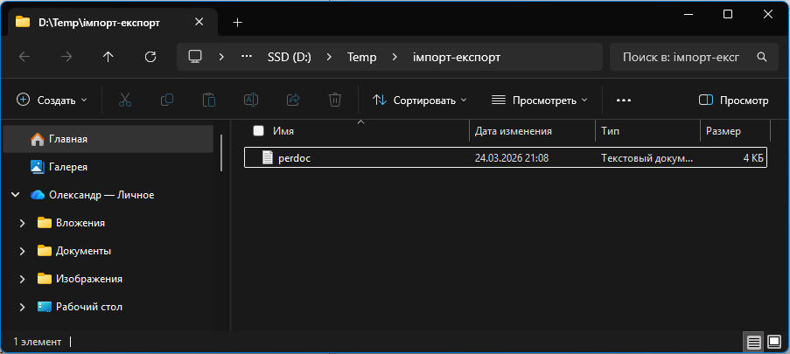Toggle the select-all checkbox in header
The width and height of the screenshot is (790, 354).
tap(258, 131)
